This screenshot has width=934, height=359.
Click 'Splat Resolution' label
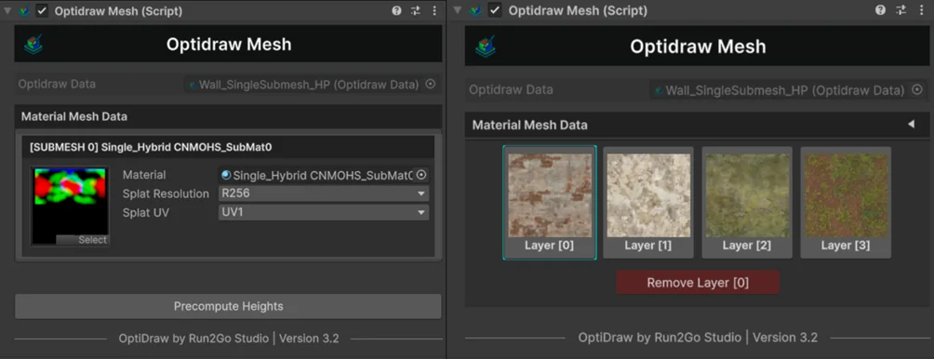[166, 194]
